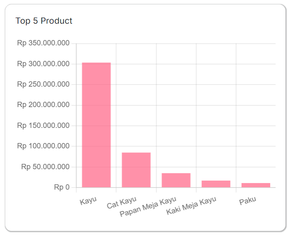Click the Kayu x-axis label
Screen dimensions: 292x235
pos(88,201)
